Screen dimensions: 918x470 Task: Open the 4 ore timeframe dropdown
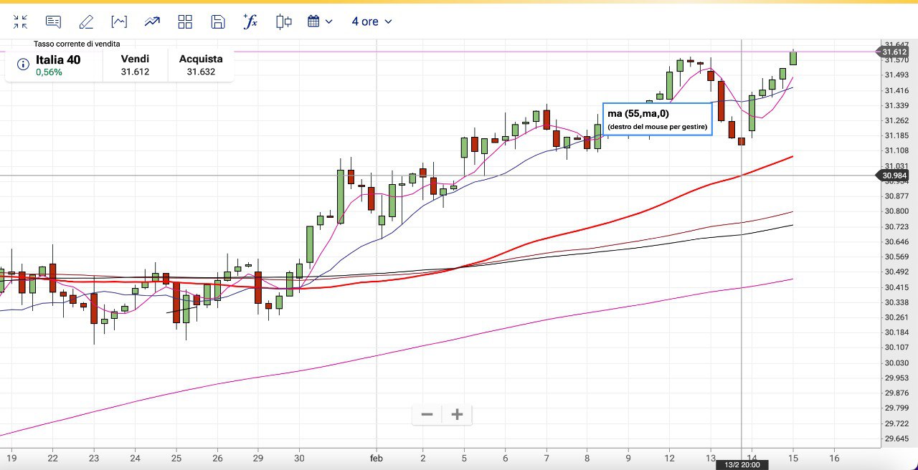372,21
